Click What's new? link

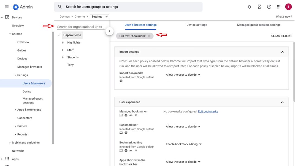pos(284,17)
